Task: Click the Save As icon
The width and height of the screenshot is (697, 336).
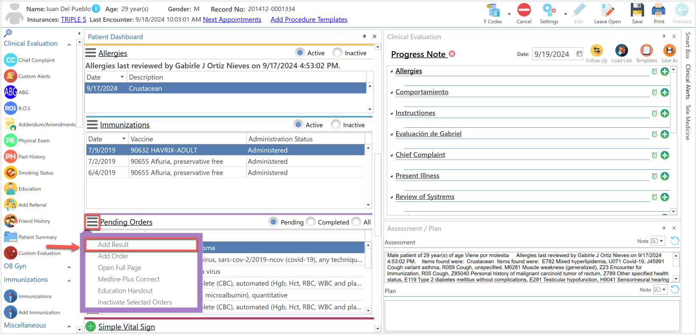Action: [669, 50]
